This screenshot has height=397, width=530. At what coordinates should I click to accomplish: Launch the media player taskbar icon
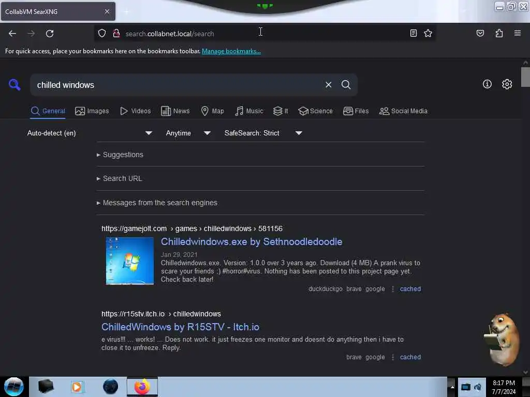pyautogui.click(x=77, y=387)
